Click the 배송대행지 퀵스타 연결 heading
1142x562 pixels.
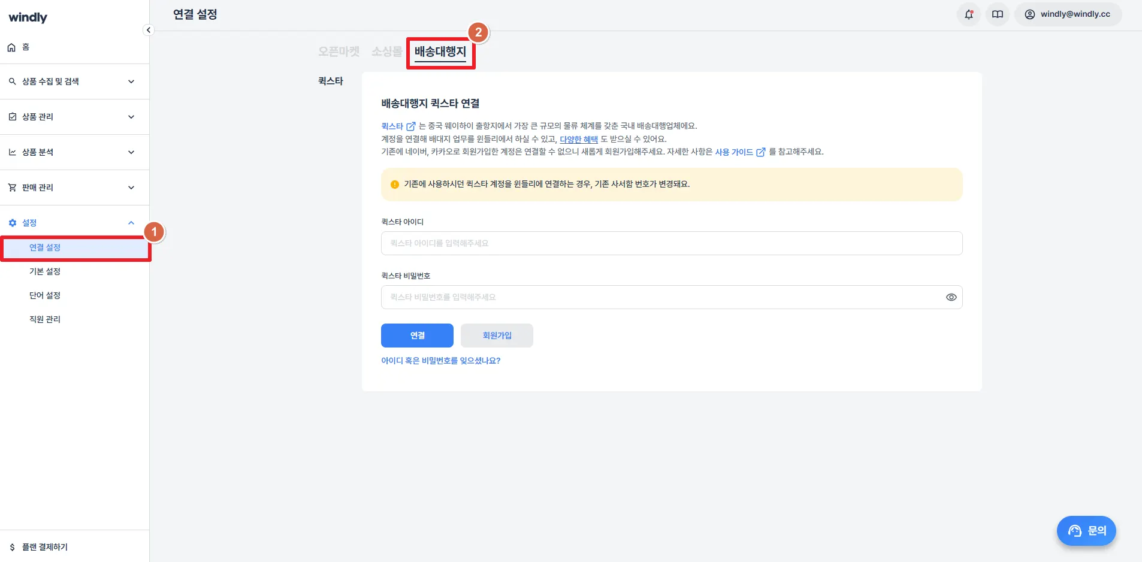[x=430, y=104]
